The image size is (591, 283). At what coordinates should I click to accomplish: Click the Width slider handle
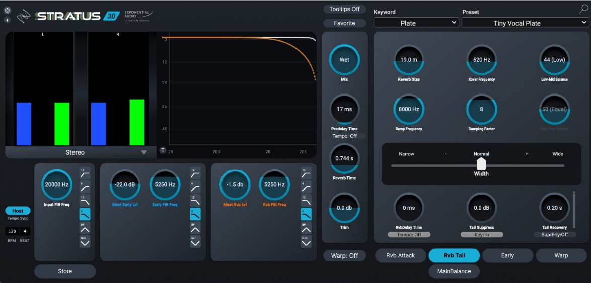pyautogui.click(x=481, y=164)
